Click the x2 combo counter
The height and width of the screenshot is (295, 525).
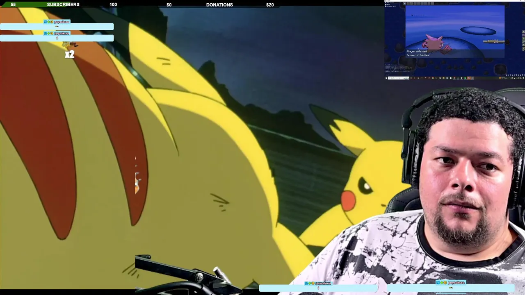(70, 54)
